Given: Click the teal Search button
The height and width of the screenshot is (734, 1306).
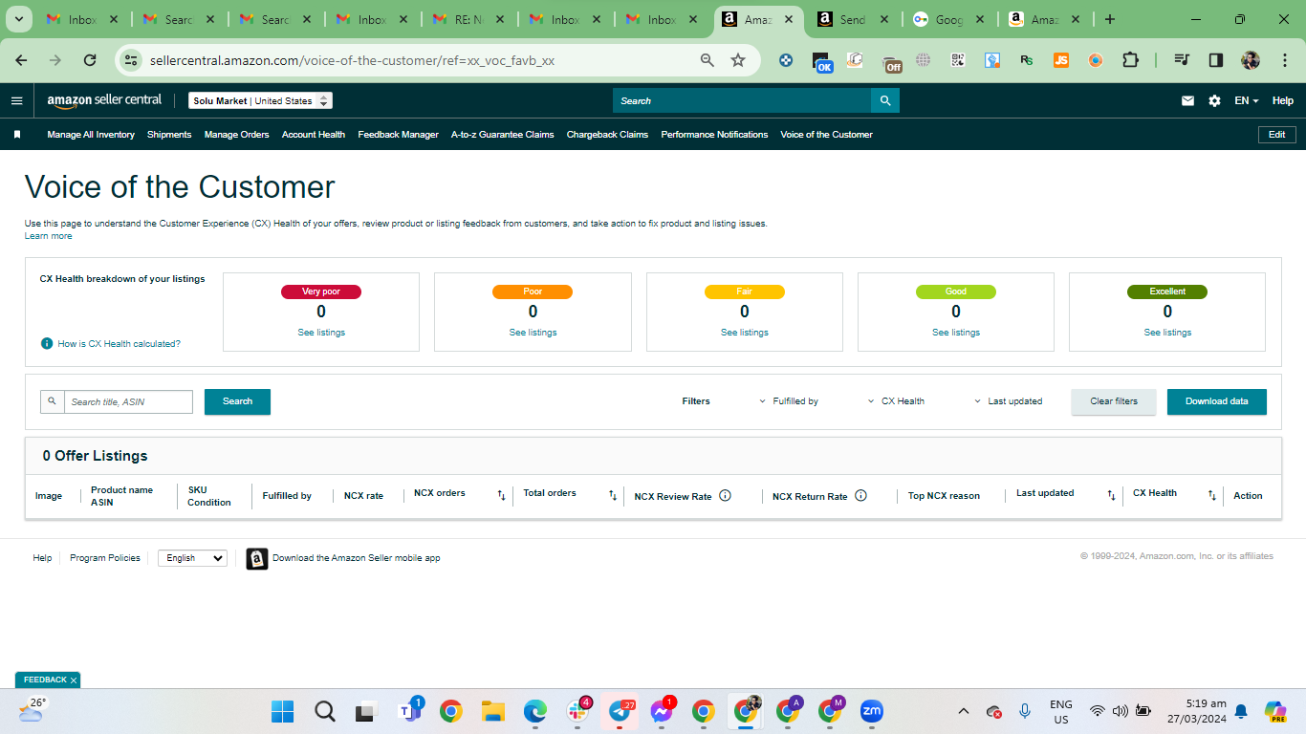Looking at the screenshot, I should coord(237,401).
